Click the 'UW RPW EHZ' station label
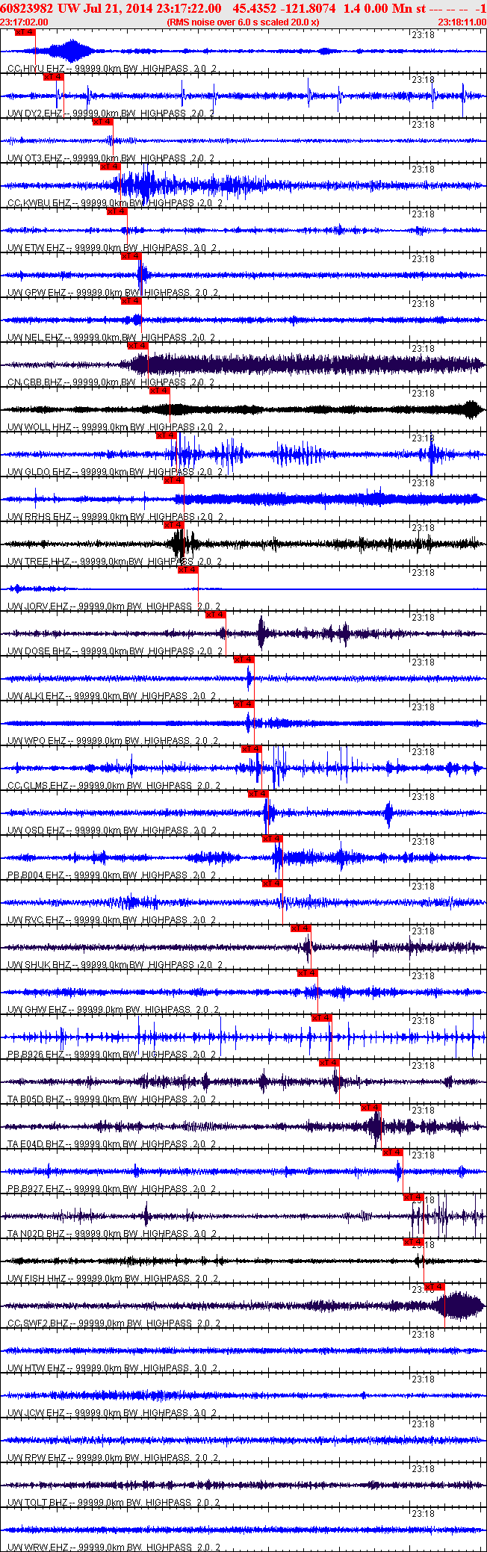 37,1458
